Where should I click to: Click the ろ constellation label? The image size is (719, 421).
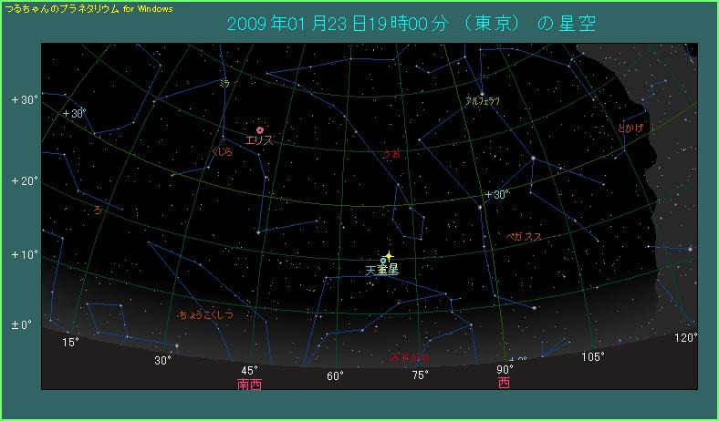coord(99,210)
